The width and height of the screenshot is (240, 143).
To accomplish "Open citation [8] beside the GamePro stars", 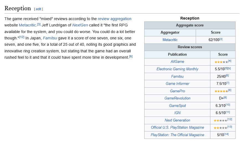I will [x=229, y=90].
